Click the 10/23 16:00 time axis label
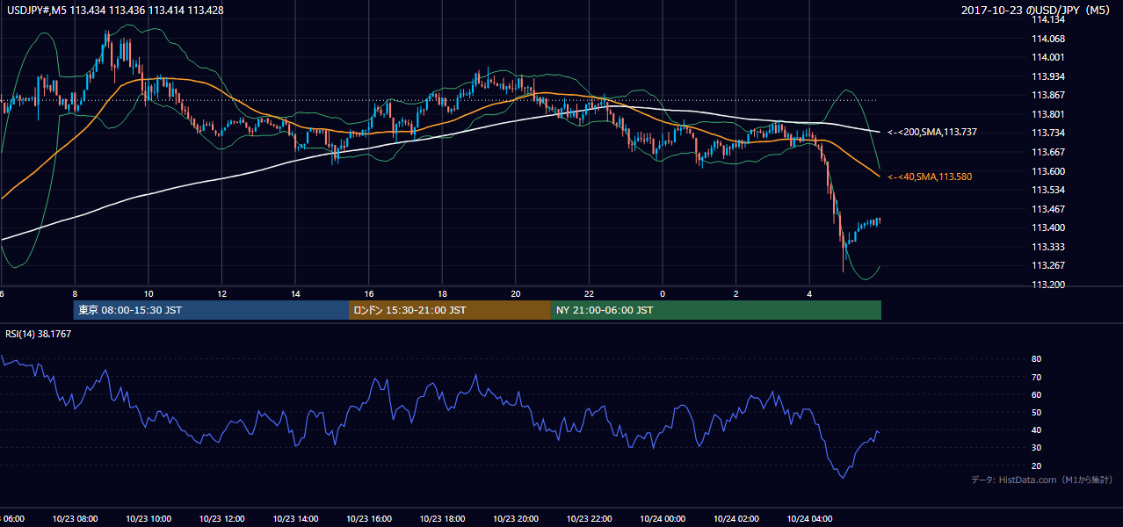 369,519
